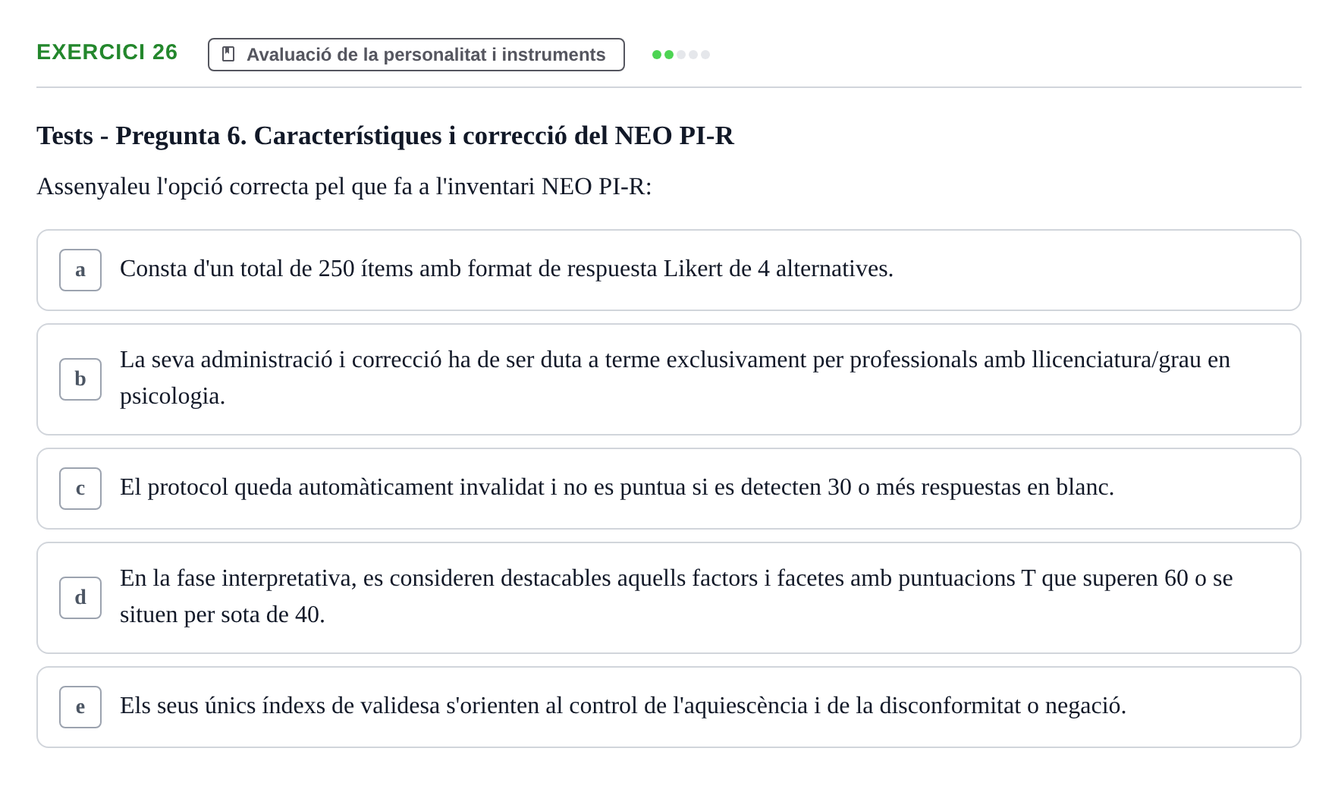
Task: Choose answer about 30 o més respuestas en blanc
Action: point(668,489)
